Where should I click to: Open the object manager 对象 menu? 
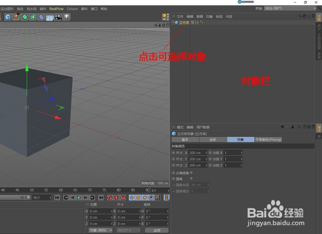(209, 17)
